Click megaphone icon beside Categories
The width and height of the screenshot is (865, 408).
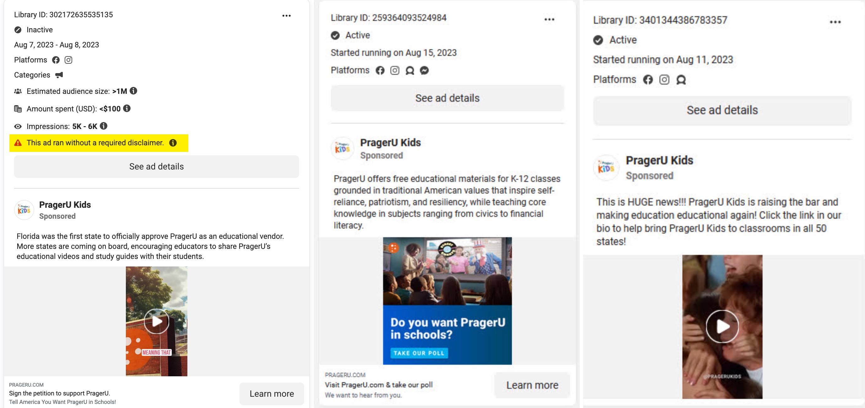(x=59, y=75)
